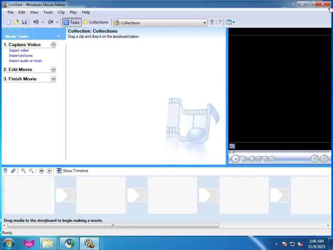Split the clip at the current frame
This screenshot has width=333, height=250.
(x=315, y=159)
